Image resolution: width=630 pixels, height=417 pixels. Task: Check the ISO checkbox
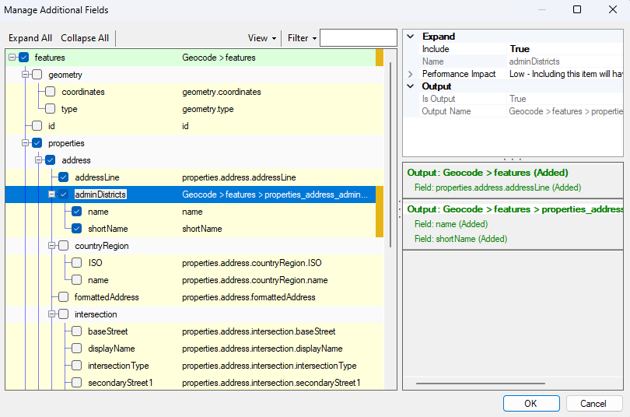coord(77,263)
